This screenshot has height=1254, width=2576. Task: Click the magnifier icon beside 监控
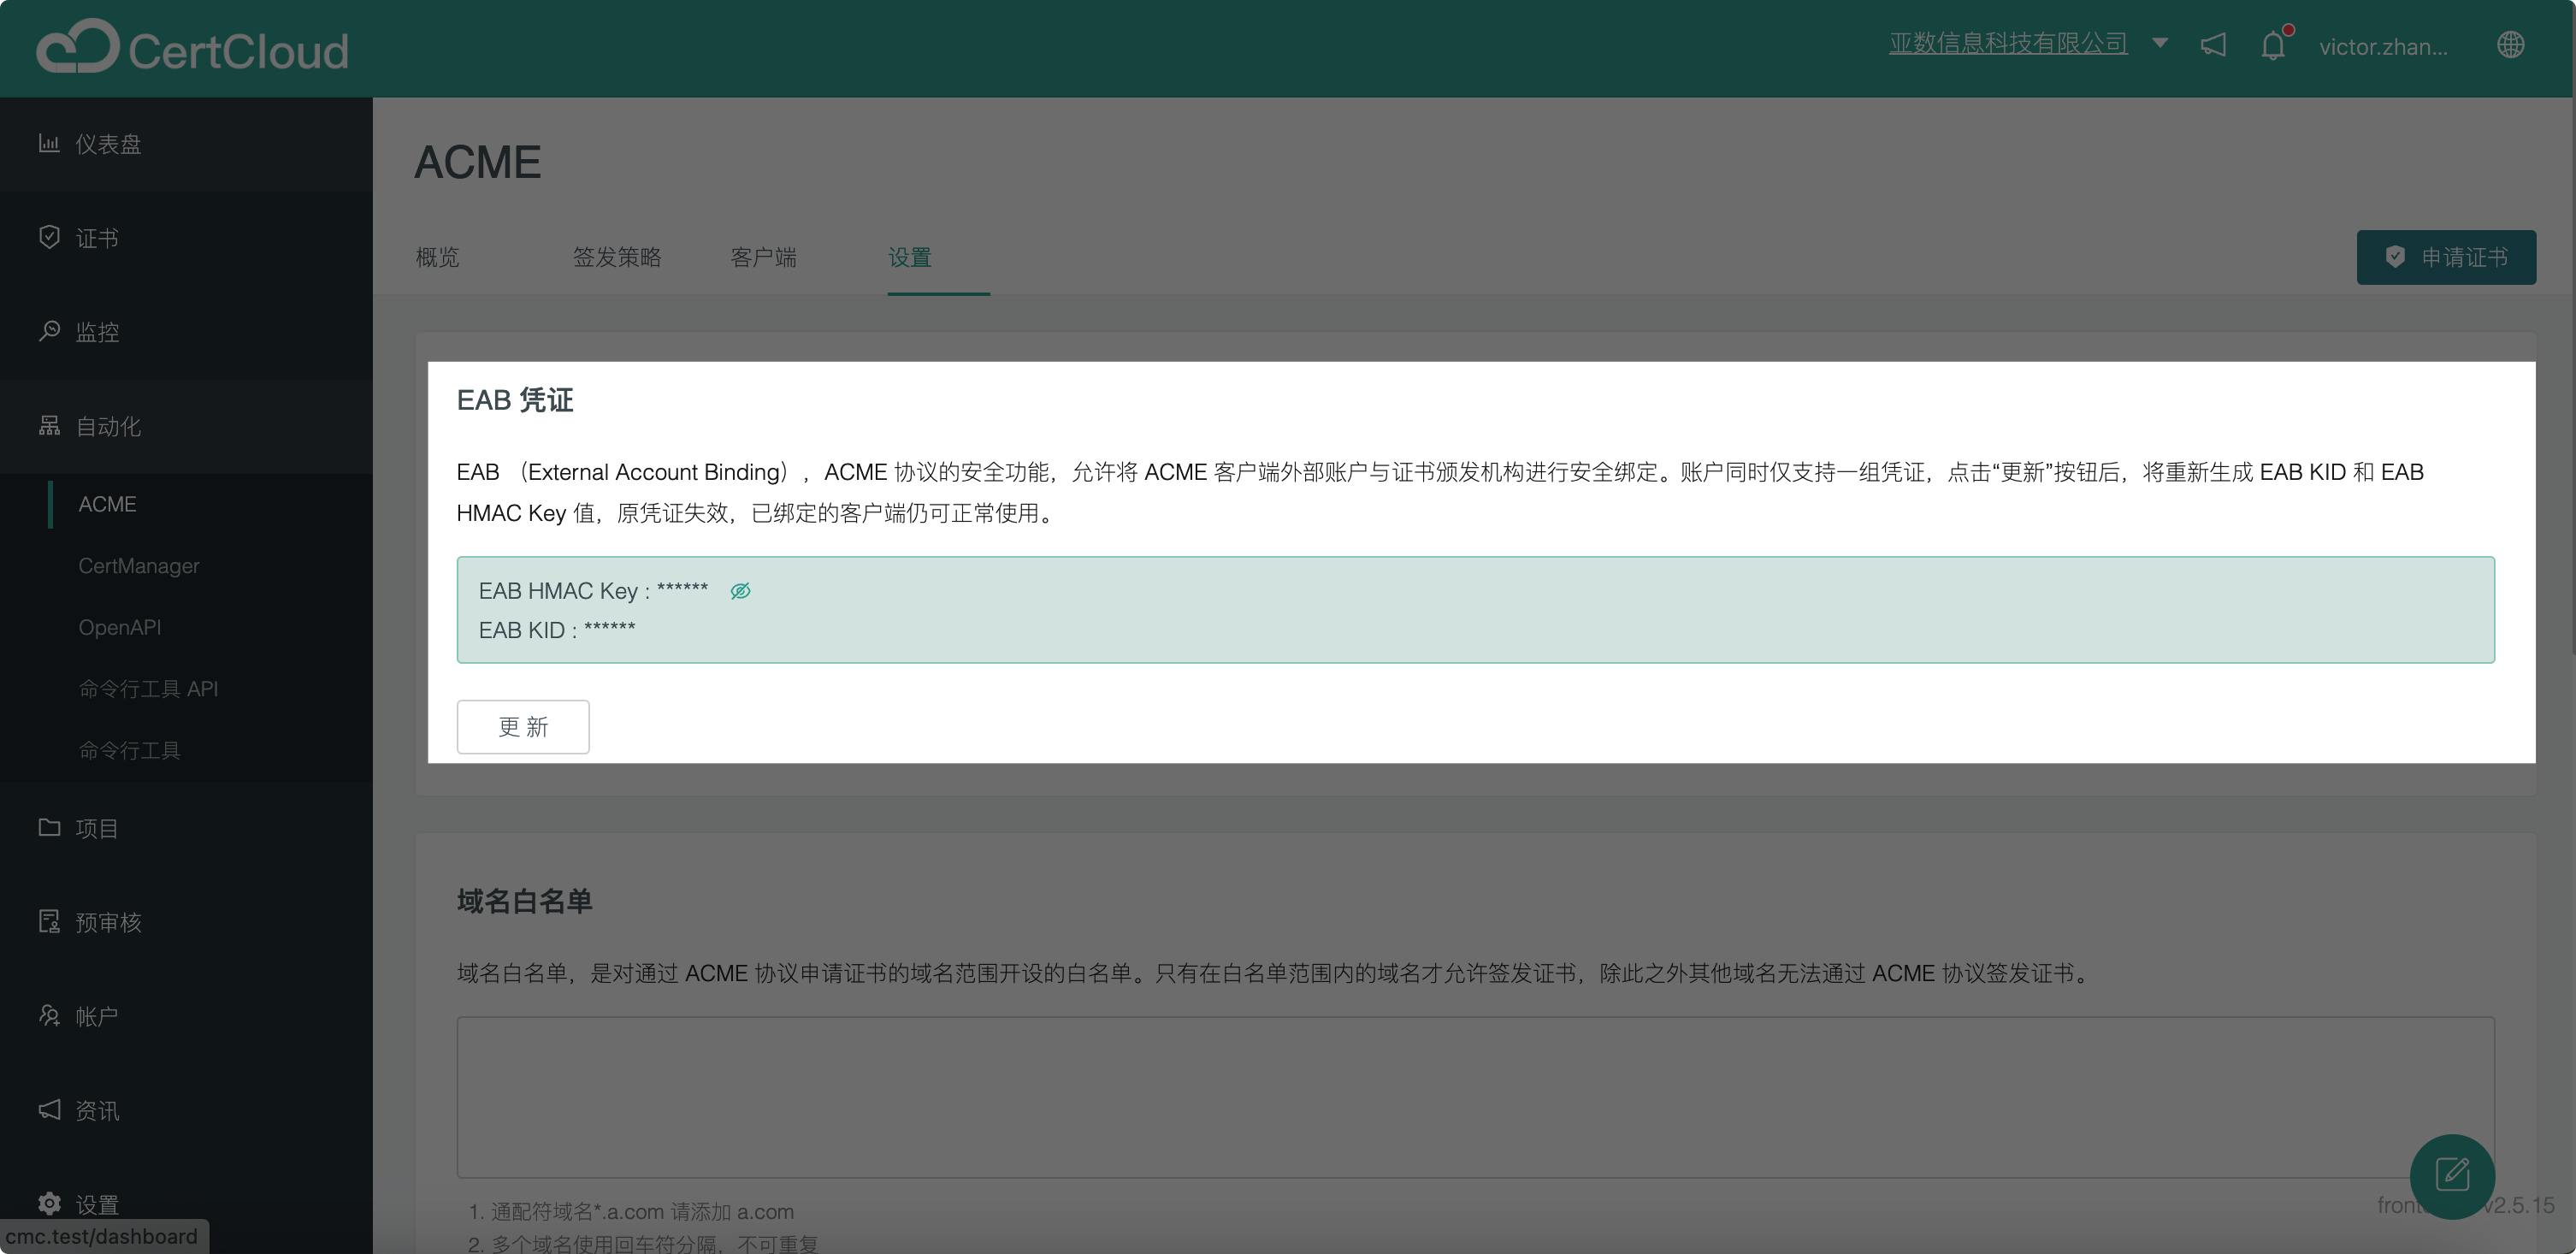(49, 331)
